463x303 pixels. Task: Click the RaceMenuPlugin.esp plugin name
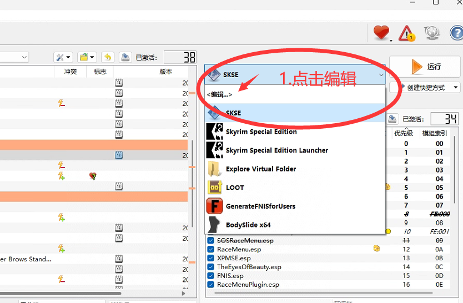click(x=248, y=285)
